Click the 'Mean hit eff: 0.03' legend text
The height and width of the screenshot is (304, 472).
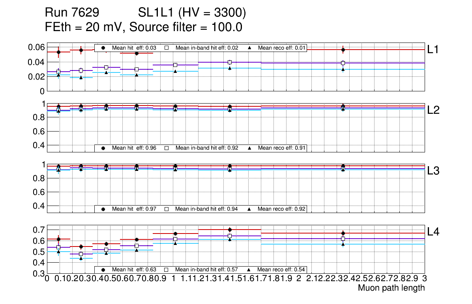click(134, 48)
